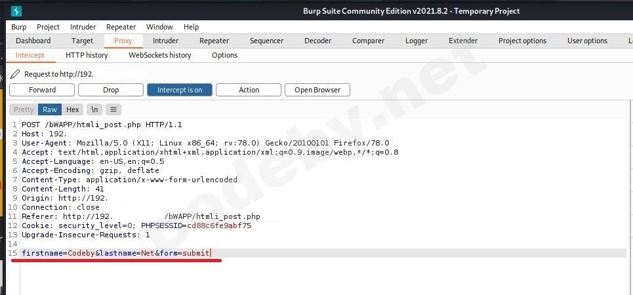Switch to the Repeater tool tab

[214, 41]
